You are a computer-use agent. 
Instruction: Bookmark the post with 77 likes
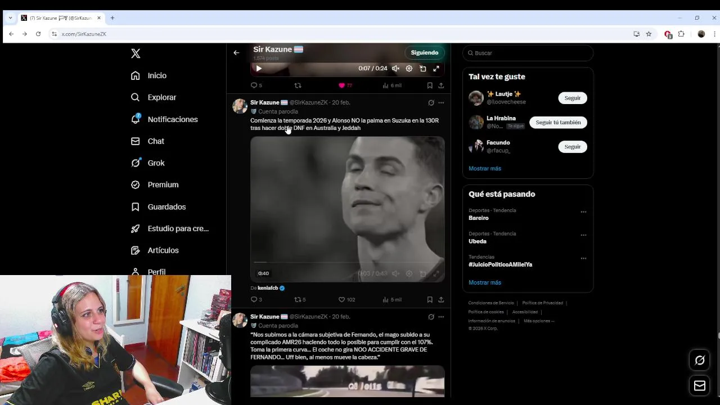click(430, 85)
